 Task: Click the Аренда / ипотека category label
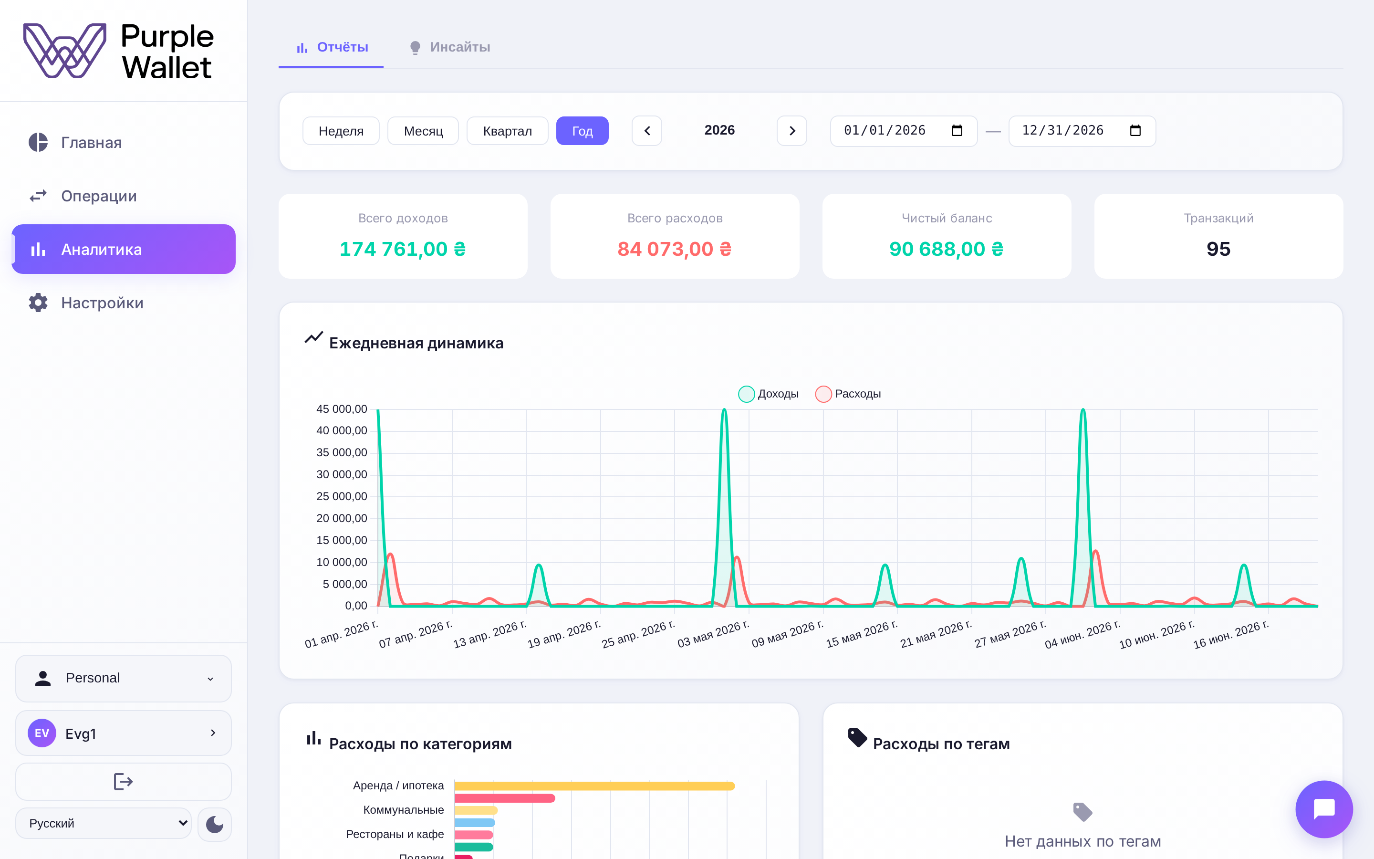click(x=398, y=785)
